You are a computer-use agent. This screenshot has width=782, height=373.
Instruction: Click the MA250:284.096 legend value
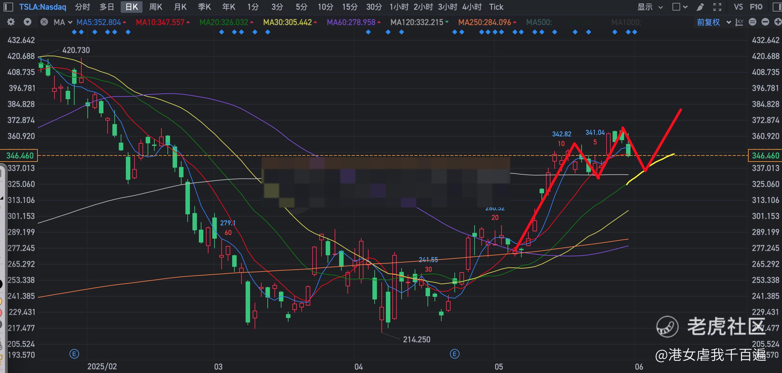[485, 22]
